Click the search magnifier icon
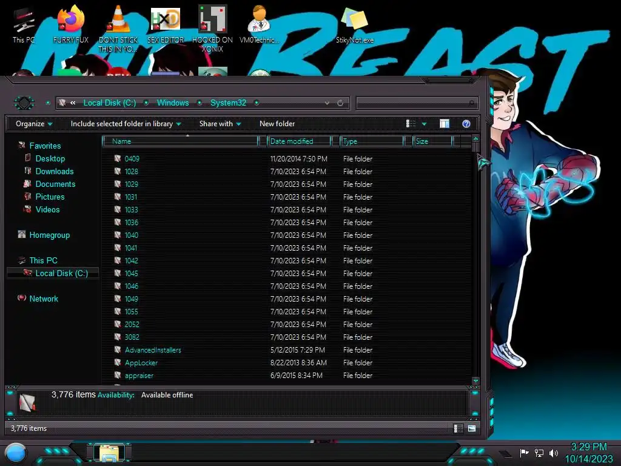Viewport: 621px width, 466px height. [472, 103]
